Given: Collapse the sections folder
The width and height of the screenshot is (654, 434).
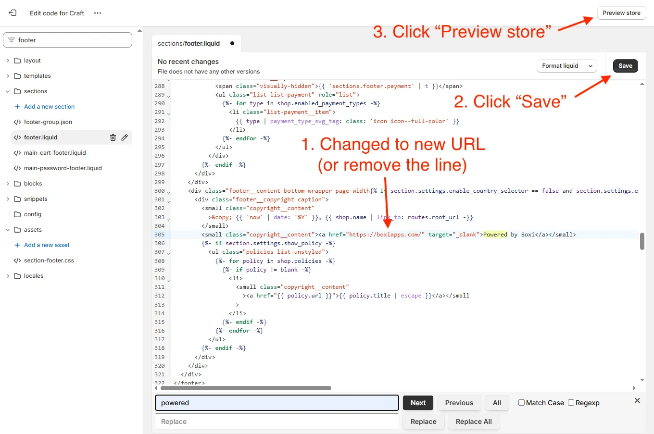Looking at the screenshot, I should [x=8, y=91].
